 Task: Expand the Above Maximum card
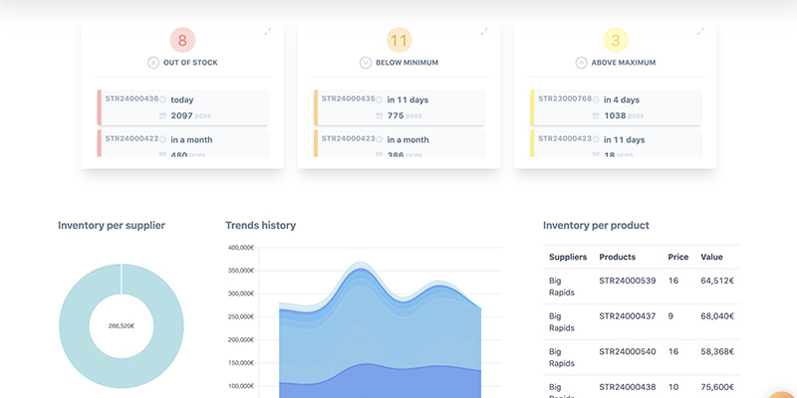tap(700, 32)
